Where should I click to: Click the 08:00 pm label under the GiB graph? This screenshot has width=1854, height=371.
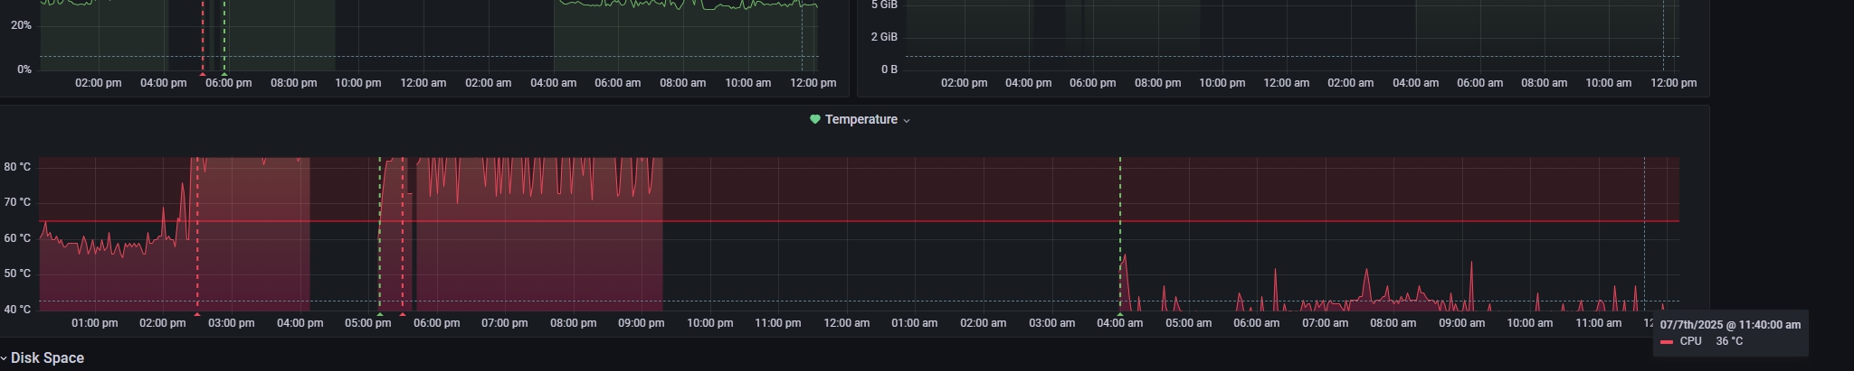pos(1157,83)
